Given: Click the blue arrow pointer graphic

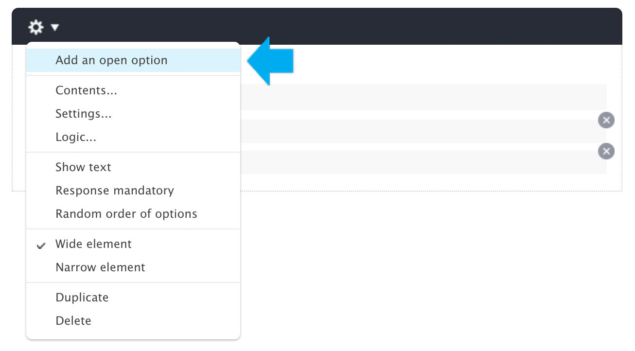Looking at the screenshot, I should (x=270, y=61).
